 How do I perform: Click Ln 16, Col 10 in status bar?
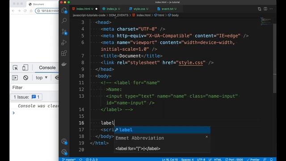point(170,159)
